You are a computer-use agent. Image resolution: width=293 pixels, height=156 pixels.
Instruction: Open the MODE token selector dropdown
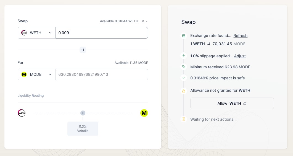(x=37, y=74)
